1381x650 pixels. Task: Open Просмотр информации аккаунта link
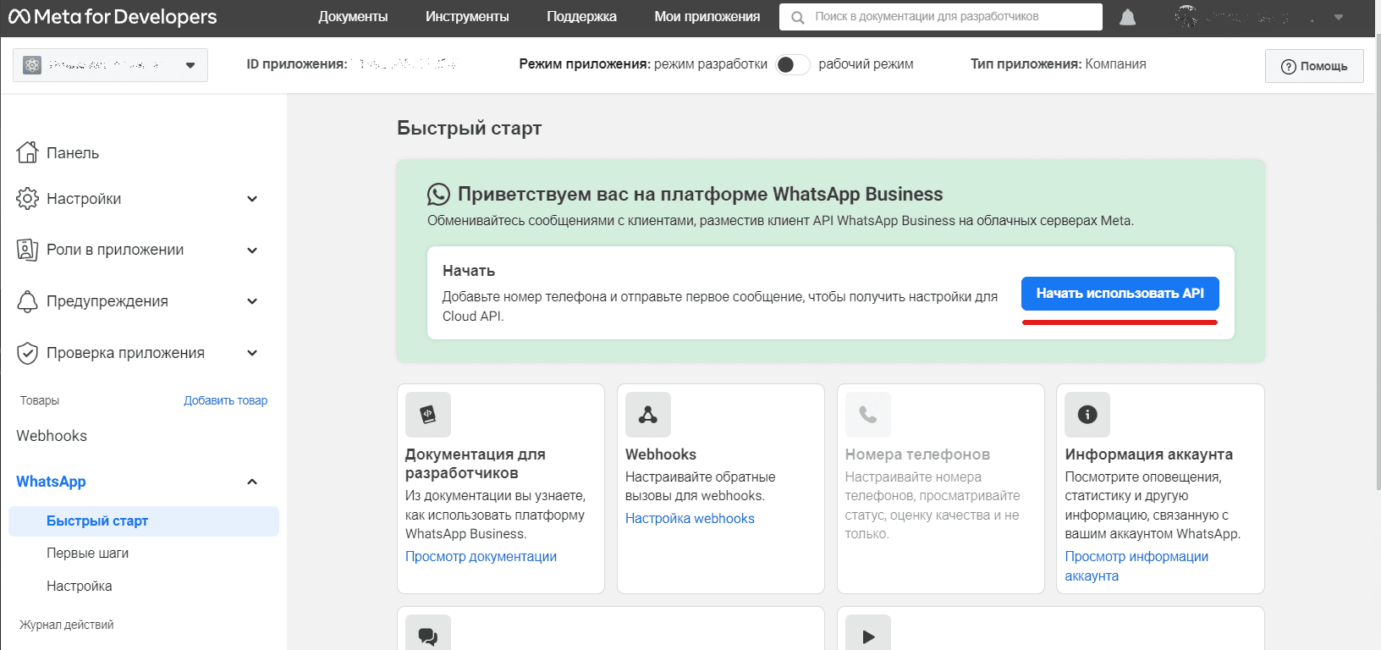pos(1136,566)
